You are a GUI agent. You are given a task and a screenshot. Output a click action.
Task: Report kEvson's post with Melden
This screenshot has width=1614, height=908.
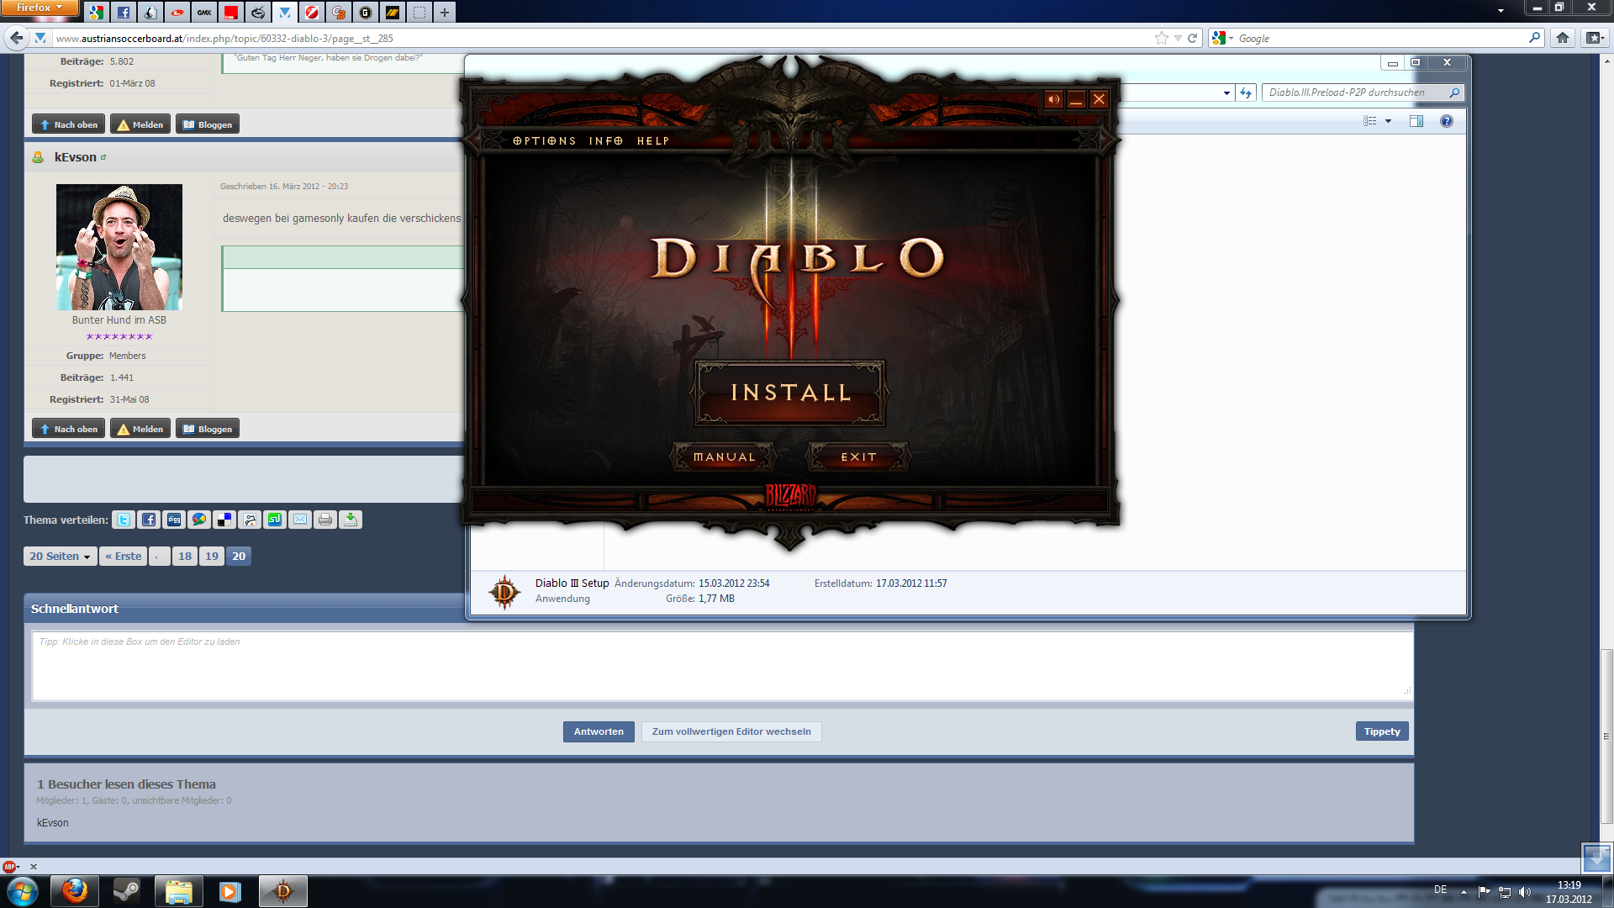coord(140,429)
